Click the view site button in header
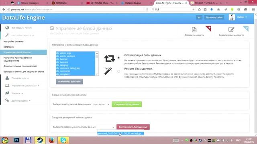This screenshot has width=257, height=144. (214, 18)
